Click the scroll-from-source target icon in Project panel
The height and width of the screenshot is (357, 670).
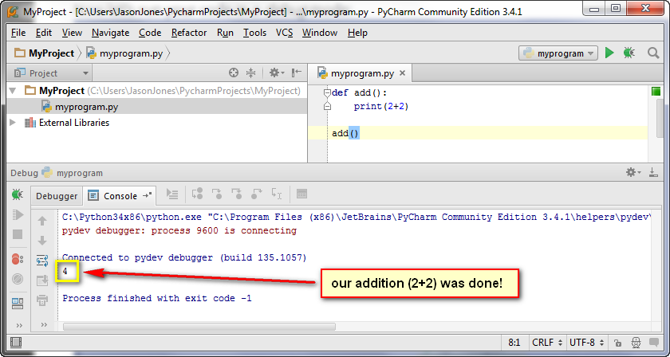tap(233, 73)
